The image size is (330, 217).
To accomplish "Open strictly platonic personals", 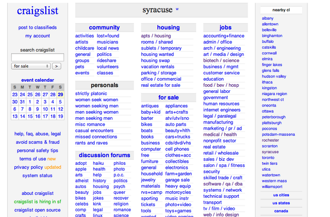I will [91, 94].
